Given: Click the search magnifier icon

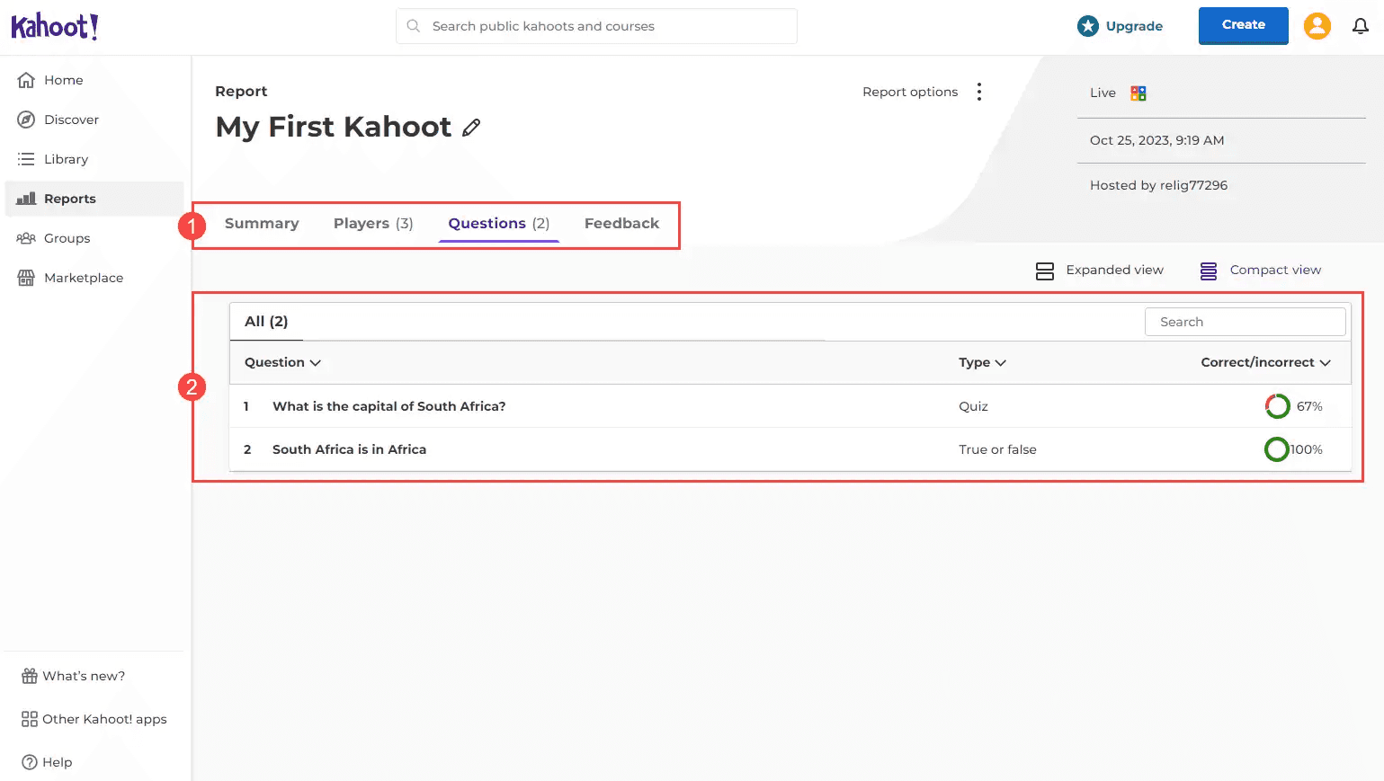Looking at the screenshot, I should point(414,26).
